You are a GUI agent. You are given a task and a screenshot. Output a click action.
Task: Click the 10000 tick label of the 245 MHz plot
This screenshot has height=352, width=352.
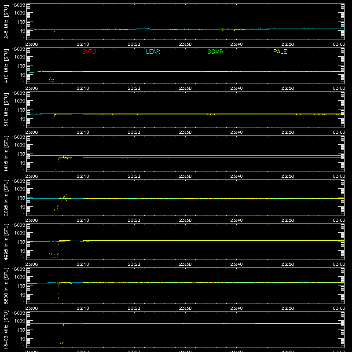click(x=18, y=5)
